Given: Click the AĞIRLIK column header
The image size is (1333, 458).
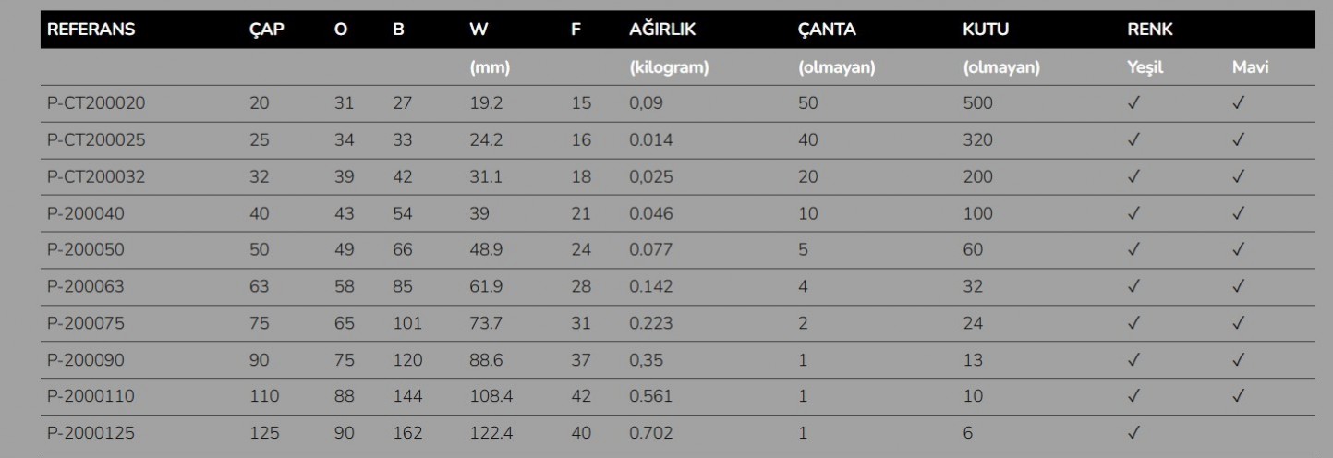Looking at the screenshot, I should (661, 30).
